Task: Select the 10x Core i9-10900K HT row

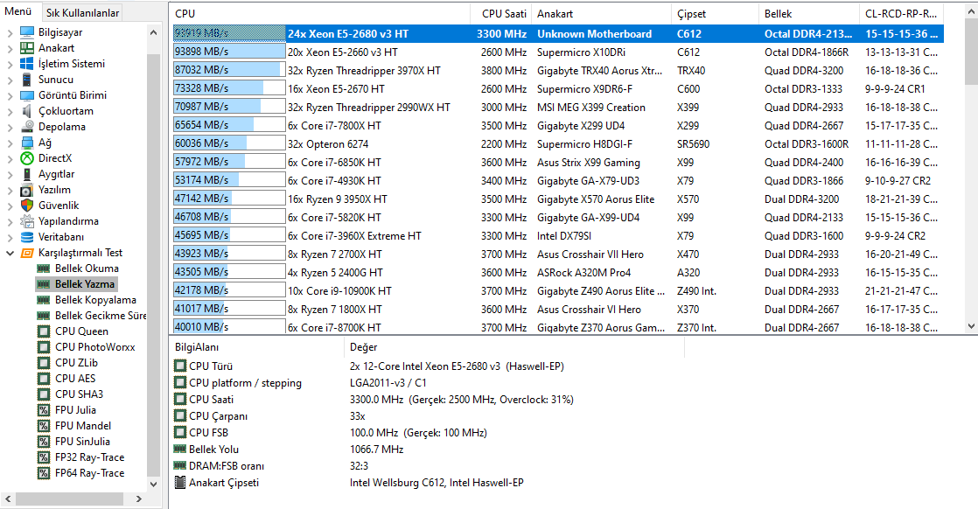Action: [557, 290]
